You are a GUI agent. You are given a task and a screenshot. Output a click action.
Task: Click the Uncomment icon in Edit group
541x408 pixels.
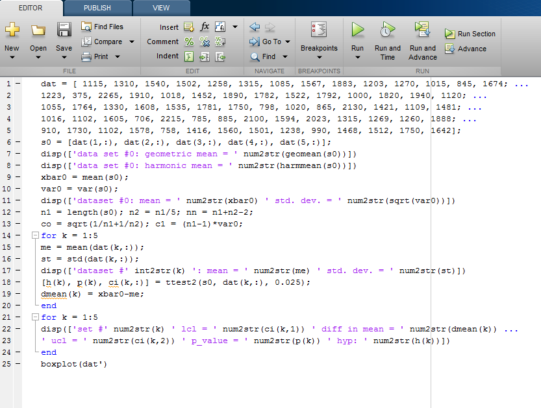(x=205, y=42)
